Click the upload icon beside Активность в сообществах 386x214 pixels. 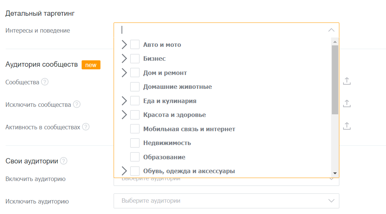(x=347, y=126)
